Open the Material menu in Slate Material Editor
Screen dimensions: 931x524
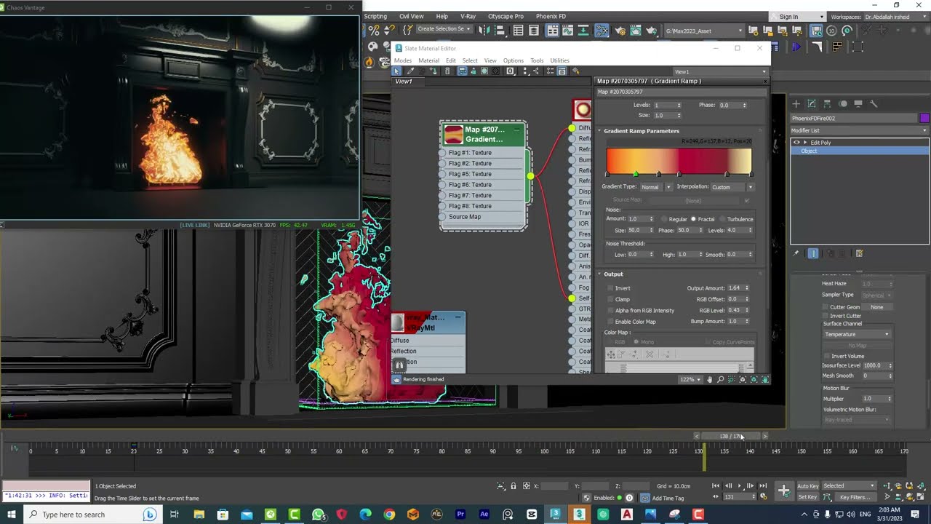coord(428,60)
